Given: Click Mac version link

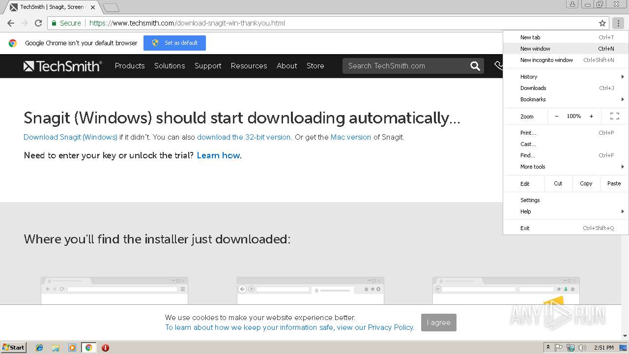Looking at the screenshot, I should pyautogui.click(x=351, y=137).
